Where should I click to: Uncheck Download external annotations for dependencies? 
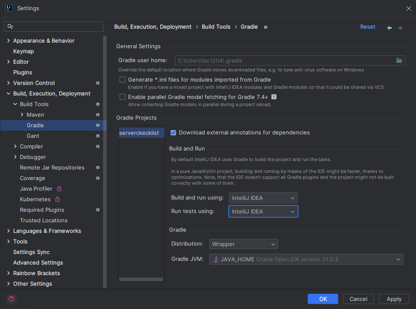173,133
